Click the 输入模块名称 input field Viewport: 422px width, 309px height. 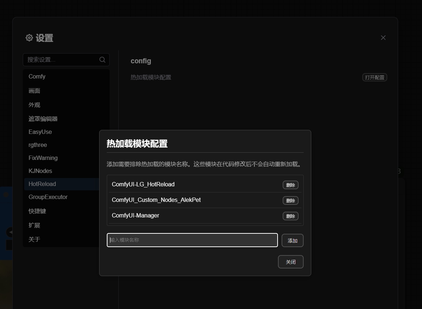click(192, 240)
